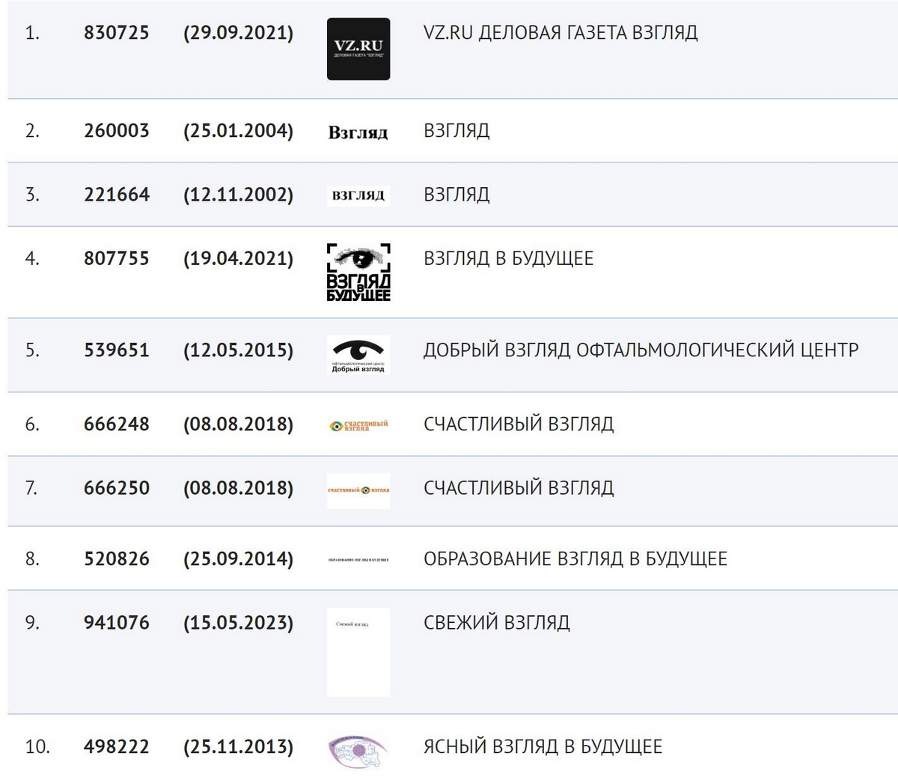Open trademark number 260003
This screenshot has width=898, height=783.
[117, 131]
